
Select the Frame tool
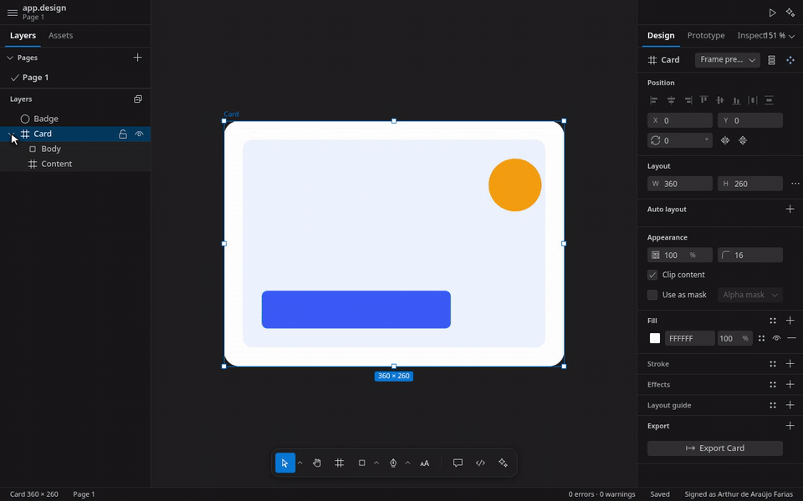[x=339, y=463]
